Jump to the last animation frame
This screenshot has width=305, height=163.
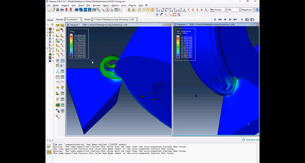pyautogui.click(x=235, y=20)
